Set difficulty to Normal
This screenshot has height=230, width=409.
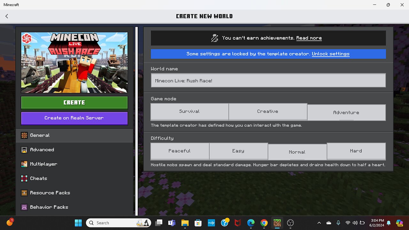point(297,152)
